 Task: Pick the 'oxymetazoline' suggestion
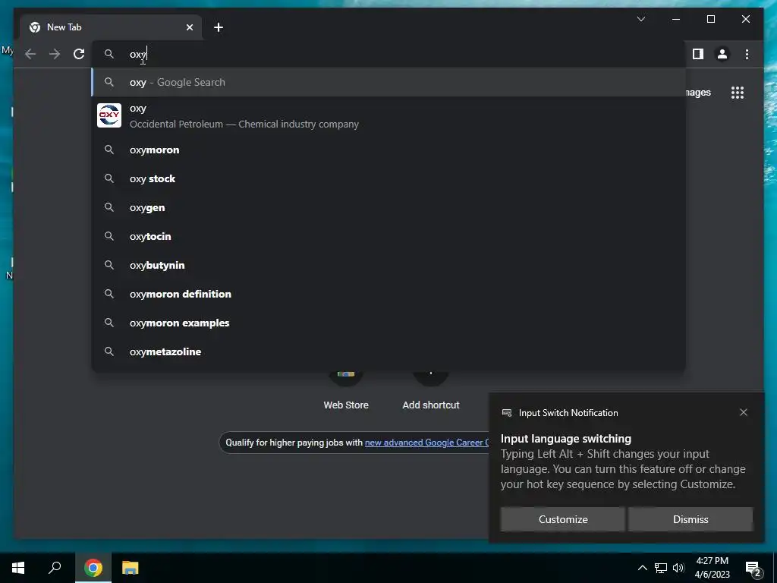[389, 351]
